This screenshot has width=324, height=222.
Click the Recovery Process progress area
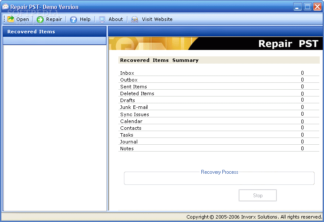click(219, 178)
